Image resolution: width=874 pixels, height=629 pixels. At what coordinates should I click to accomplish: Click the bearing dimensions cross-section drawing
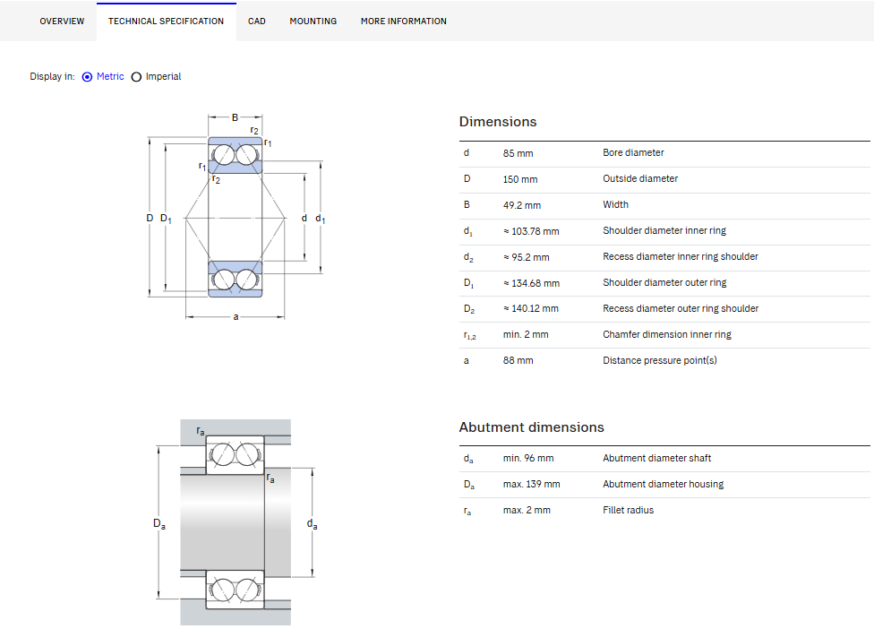click(236, 218)
